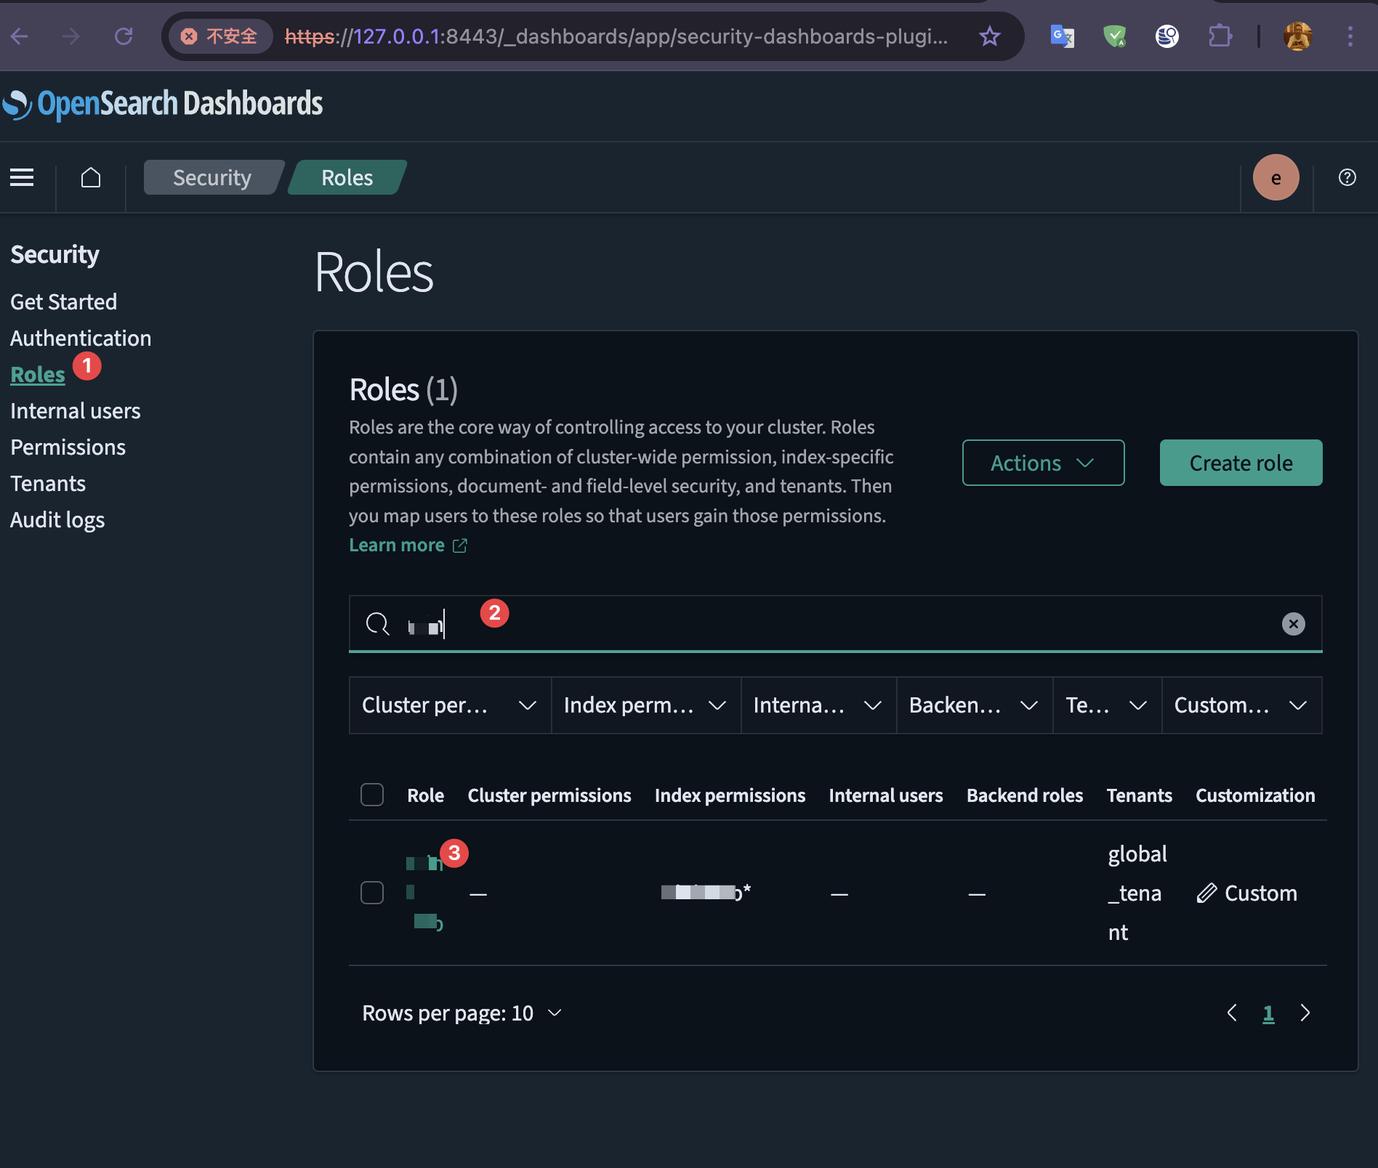Expand the Customization filter

1241,705
